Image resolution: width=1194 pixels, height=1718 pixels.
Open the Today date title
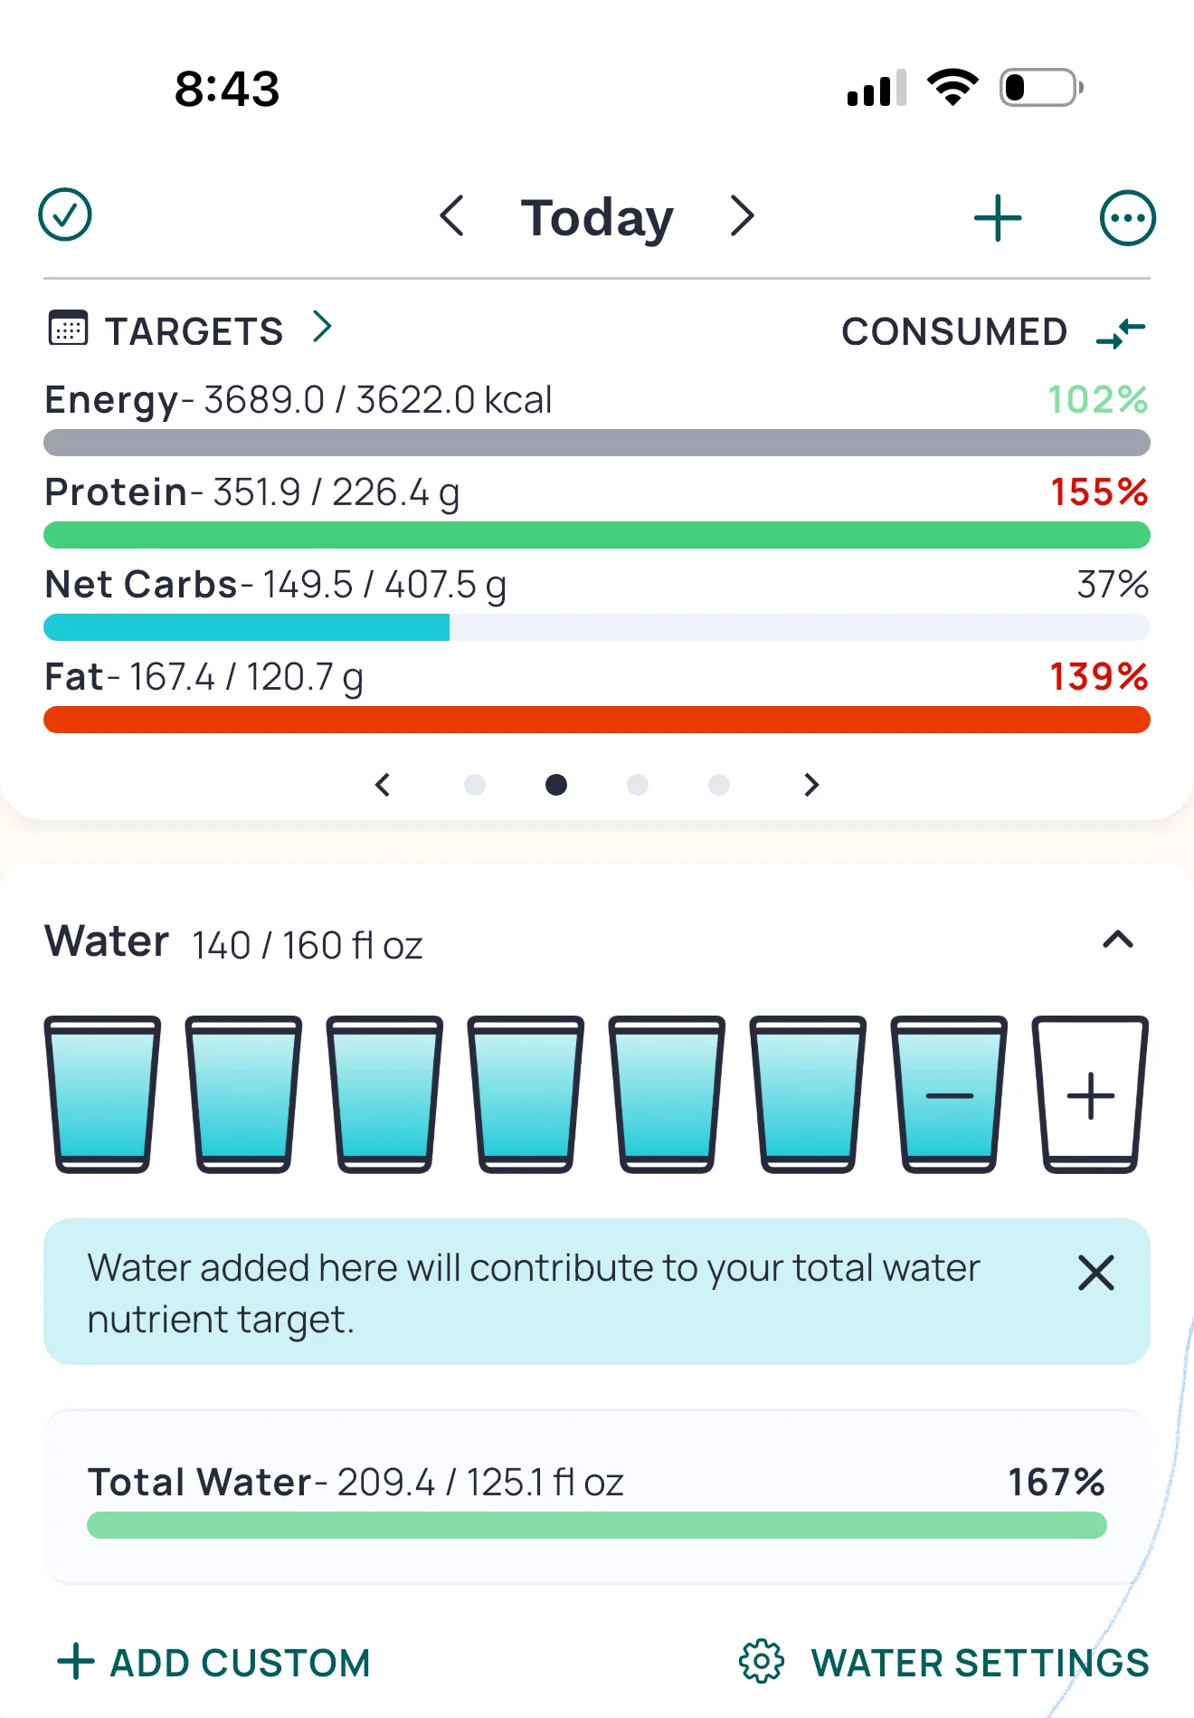597,218
